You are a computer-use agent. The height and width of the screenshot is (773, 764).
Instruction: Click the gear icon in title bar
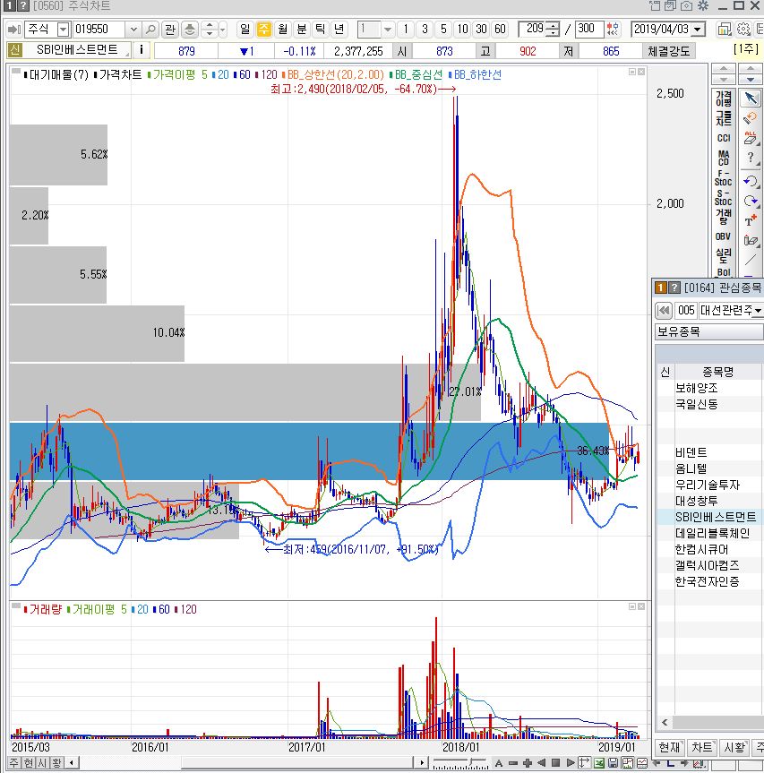point(703,6)
